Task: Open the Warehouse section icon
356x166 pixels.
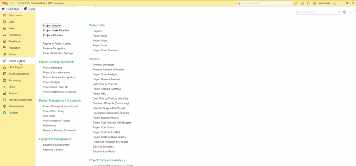Action: tap(4, 41)
